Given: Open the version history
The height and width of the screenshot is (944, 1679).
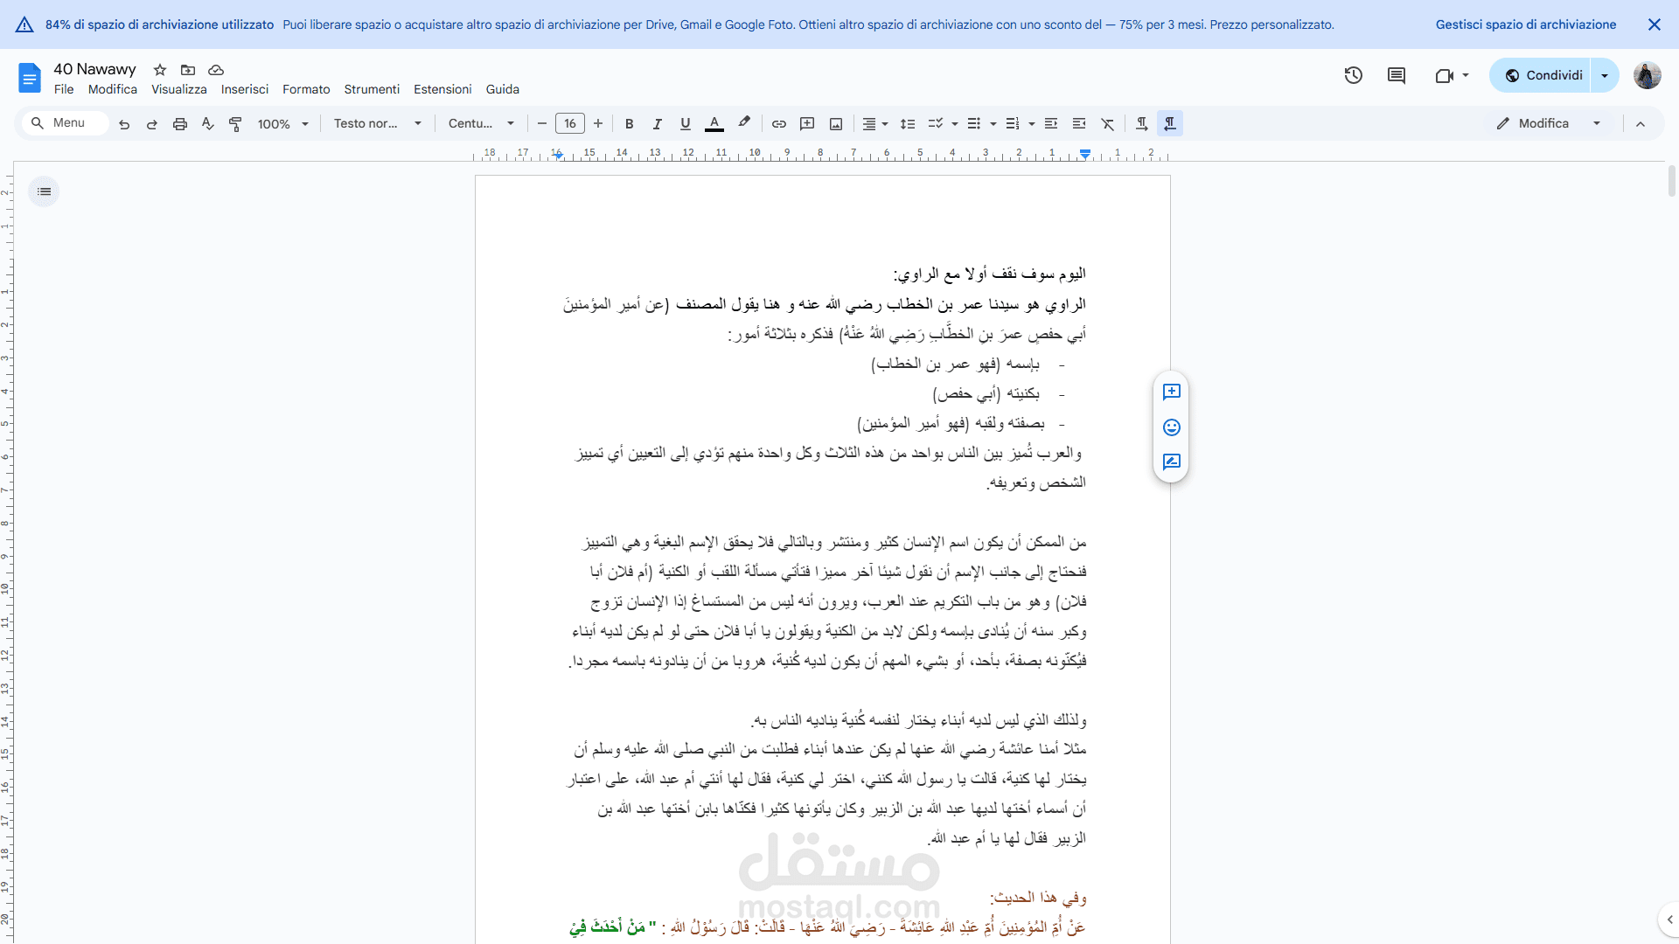Looking at the screenshot, I should point(1354,75).
